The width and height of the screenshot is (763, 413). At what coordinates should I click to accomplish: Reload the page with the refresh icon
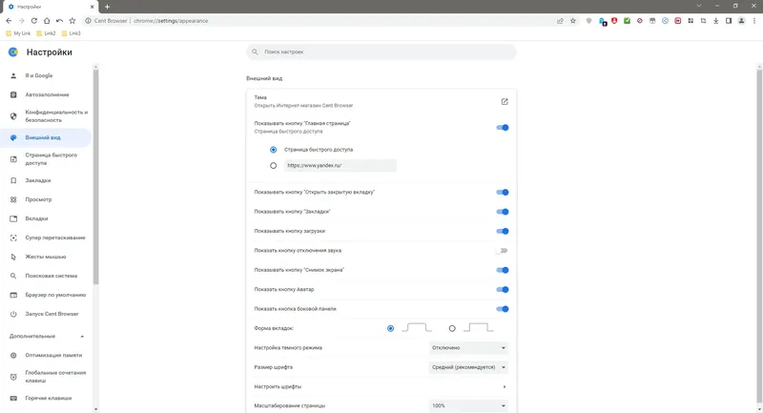(x=34, y=20)
